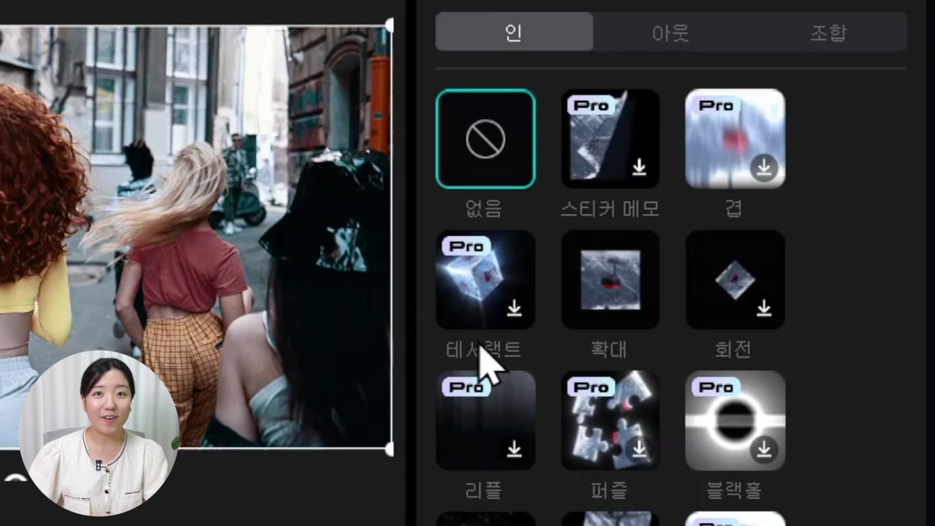935x526 pixels.
Task: Download the 퍼즐 effect via arrow icon
Action: pos(639,449)
